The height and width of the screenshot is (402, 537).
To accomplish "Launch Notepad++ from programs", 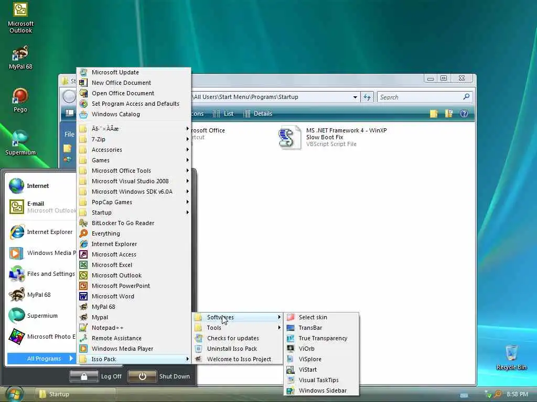I will pos(134,328).
